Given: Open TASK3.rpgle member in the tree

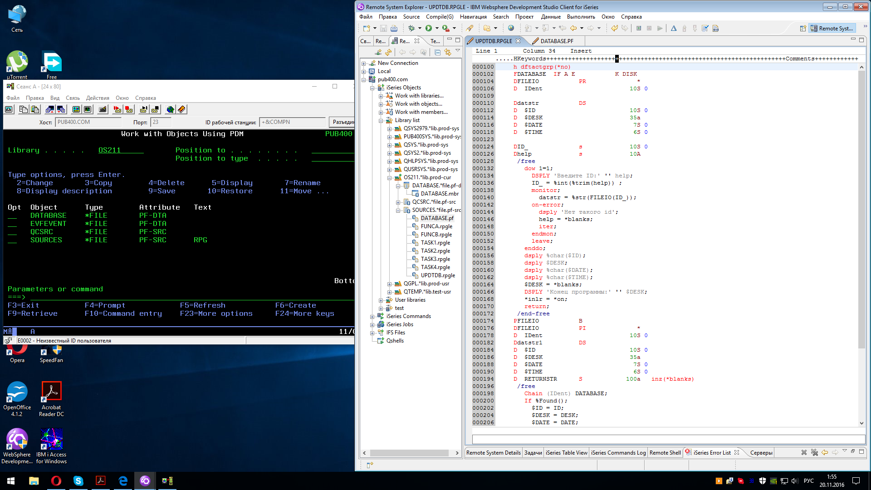Looking at the screenshot, I should (435, 259).
